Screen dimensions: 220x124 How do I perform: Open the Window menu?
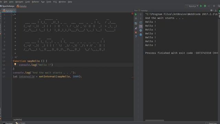click(62, 2)
